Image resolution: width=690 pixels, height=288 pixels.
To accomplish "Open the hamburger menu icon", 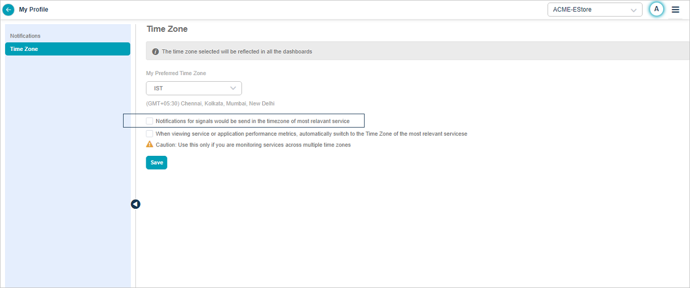I will 676,9.
